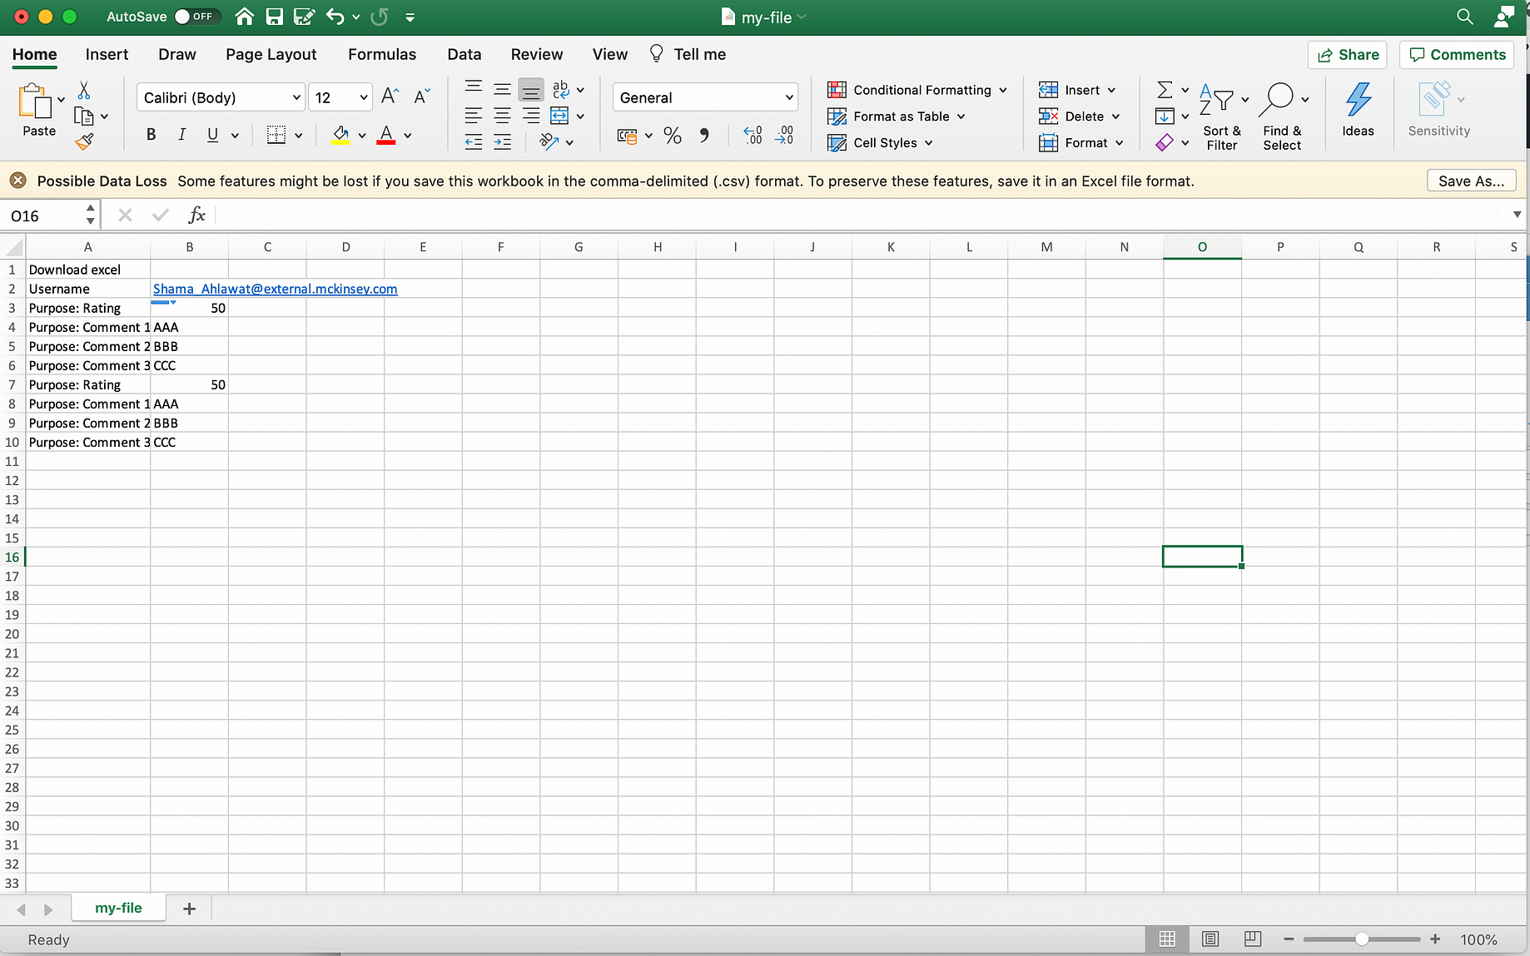The height and width of the screenshot is (956, 1530).
Task: Click the Insert Function fx icon
Action: coord(196,215)
